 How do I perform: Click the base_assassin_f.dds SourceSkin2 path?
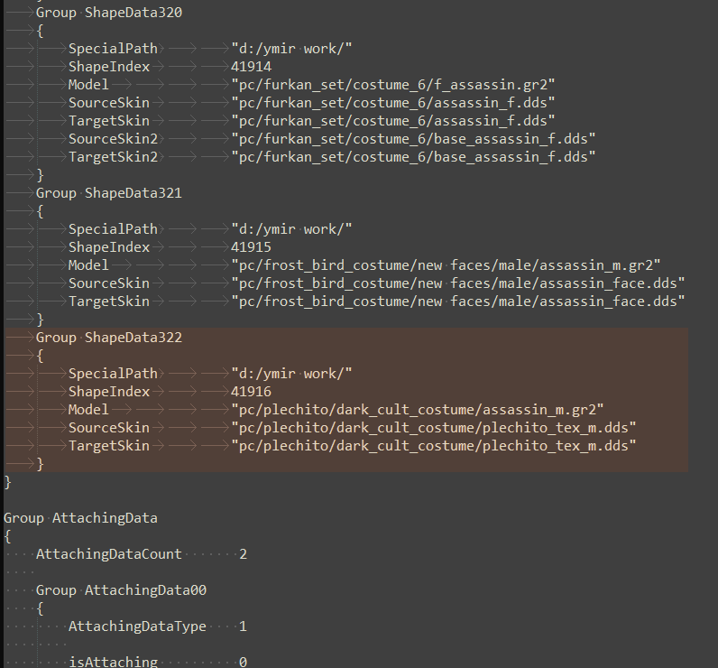point(413,139)
